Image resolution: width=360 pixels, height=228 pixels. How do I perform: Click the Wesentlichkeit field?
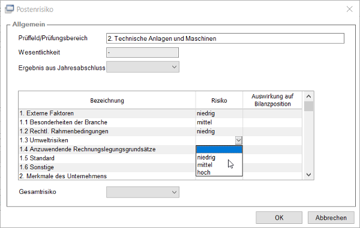click(142, 53)
